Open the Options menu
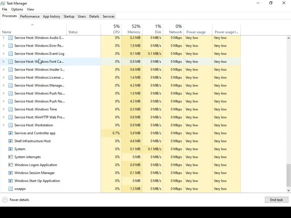The width and height of the screenshot is (291, 218). tap(17, 9)
